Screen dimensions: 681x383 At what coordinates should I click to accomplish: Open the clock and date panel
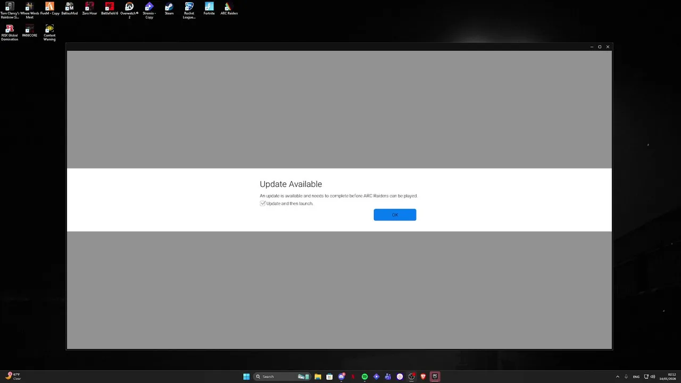pos(667,377)
